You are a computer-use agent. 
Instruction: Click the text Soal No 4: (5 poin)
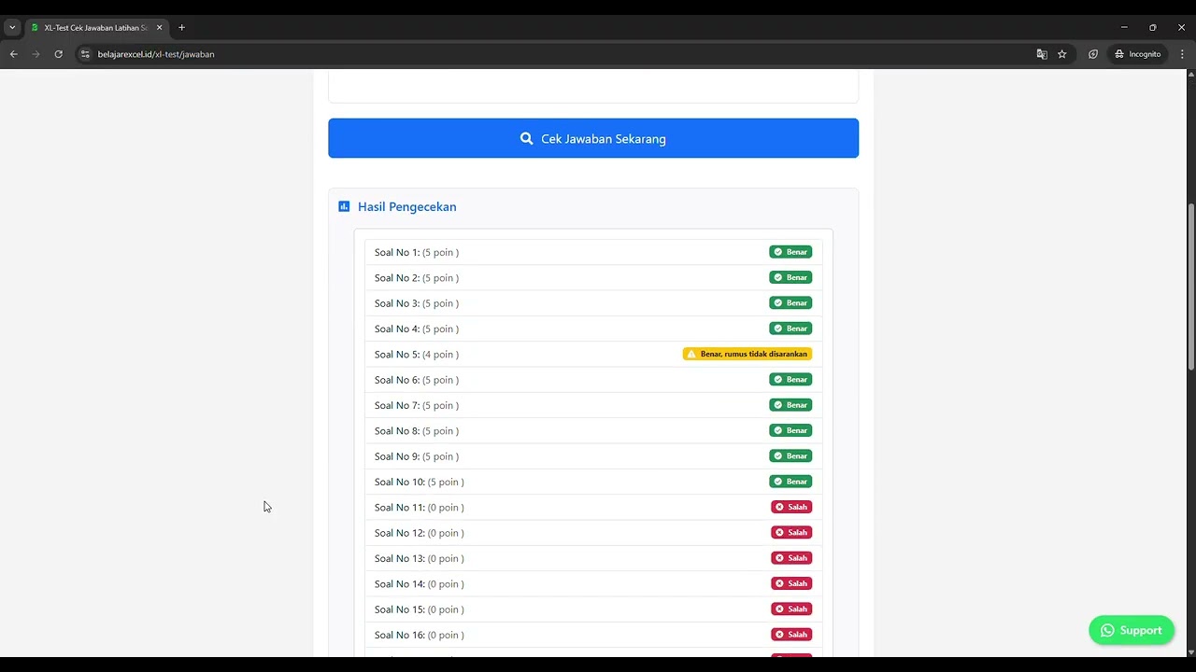pyautogui.click(x=417, y=329)
